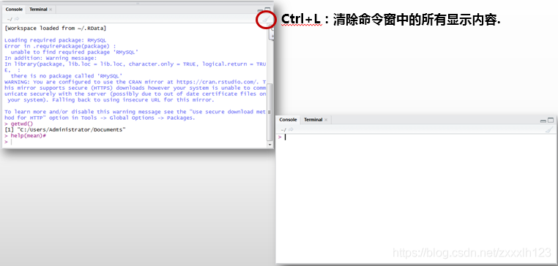Viewport: 558px width, 266px height.
Task: Switch to the Terminal tab in the empty panel
Action: [x=313, y=120]
